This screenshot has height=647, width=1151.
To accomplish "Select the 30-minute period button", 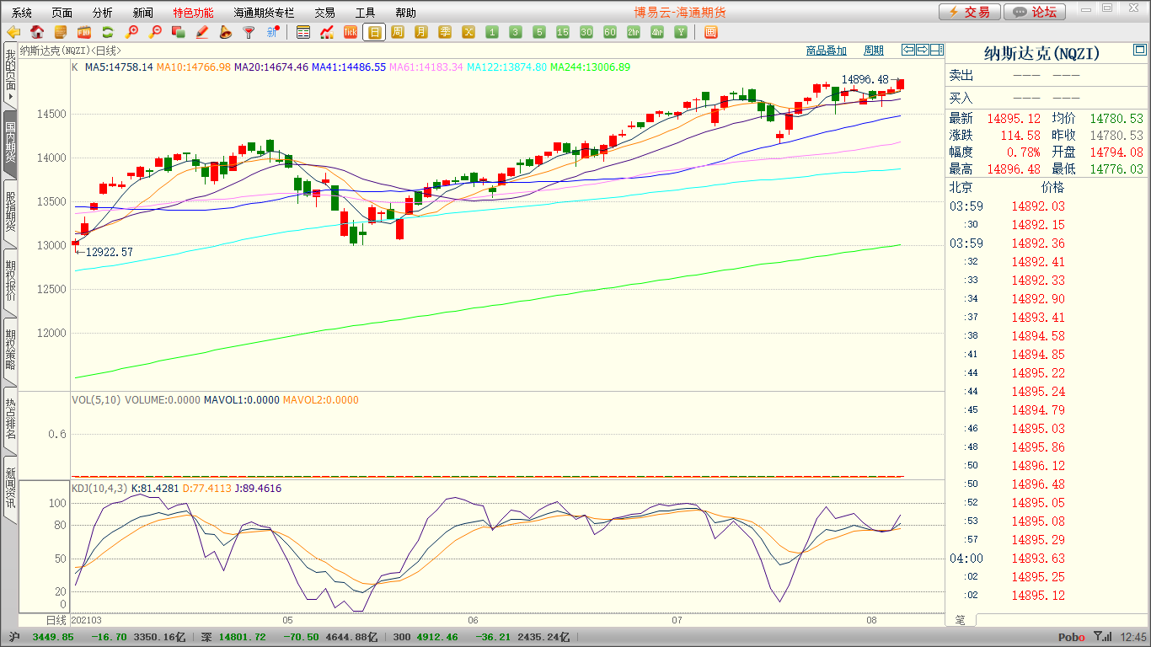I will pos(586,32).
